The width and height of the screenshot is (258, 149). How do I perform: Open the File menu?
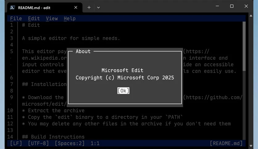16,18
